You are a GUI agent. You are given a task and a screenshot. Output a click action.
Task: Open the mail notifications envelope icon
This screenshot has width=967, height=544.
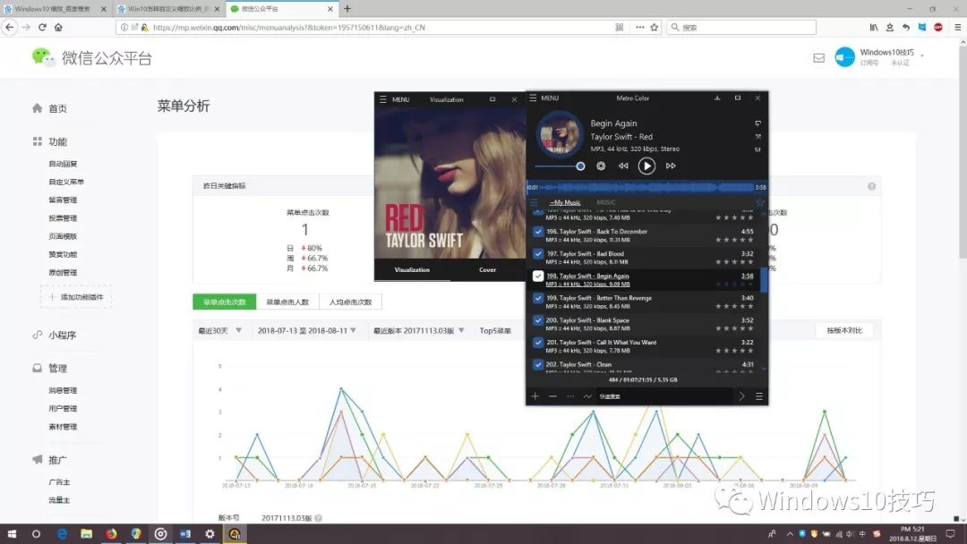point(818,58)
